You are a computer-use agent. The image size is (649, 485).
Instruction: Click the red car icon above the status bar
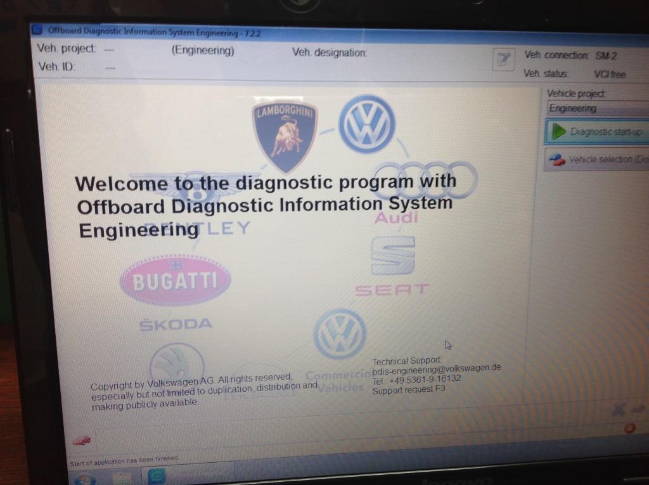tap(82, 441)
